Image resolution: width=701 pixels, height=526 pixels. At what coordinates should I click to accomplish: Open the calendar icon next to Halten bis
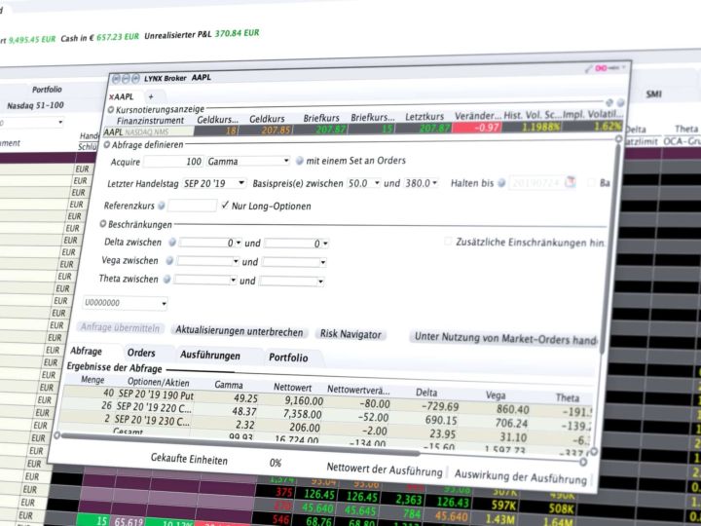571,183
